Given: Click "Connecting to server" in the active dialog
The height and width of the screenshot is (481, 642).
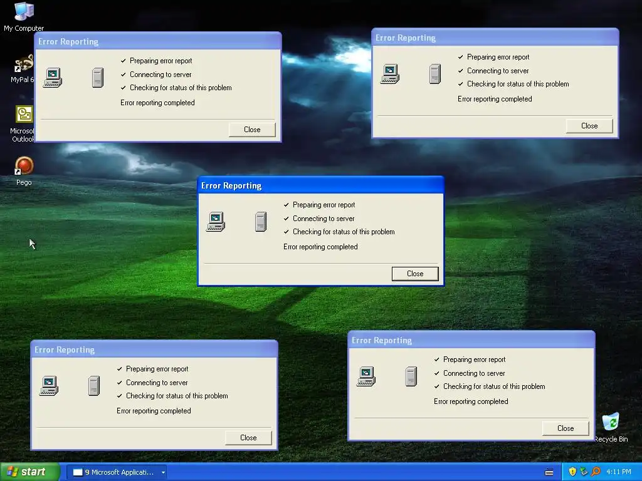Looking at the screenshot, I should click(324, 219).
